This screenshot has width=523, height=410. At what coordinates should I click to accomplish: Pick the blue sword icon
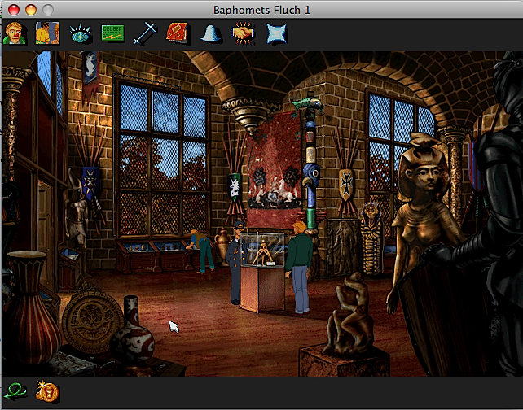point(145,33)
